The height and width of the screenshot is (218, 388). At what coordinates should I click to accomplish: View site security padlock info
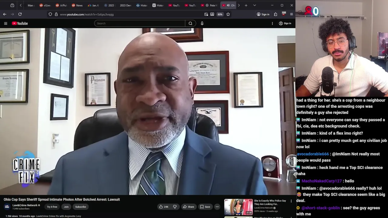(56, 14)
